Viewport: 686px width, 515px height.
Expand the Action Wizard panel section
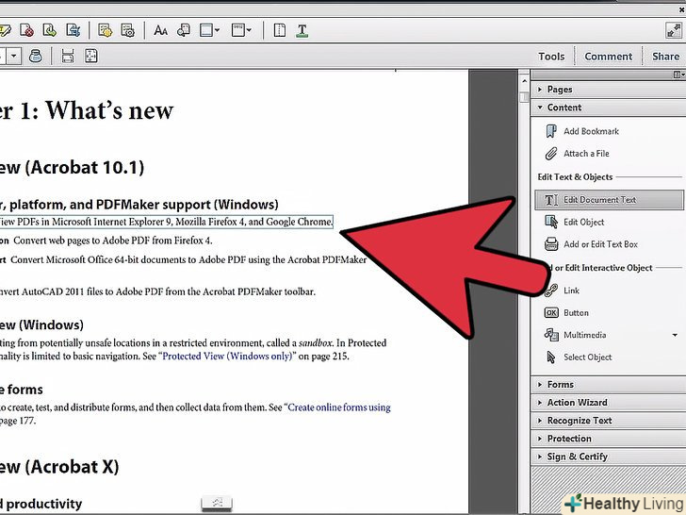tap(608, 403)
